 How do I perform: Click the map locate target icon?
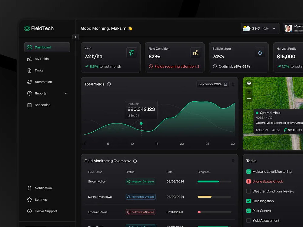[x=249, y=84]
